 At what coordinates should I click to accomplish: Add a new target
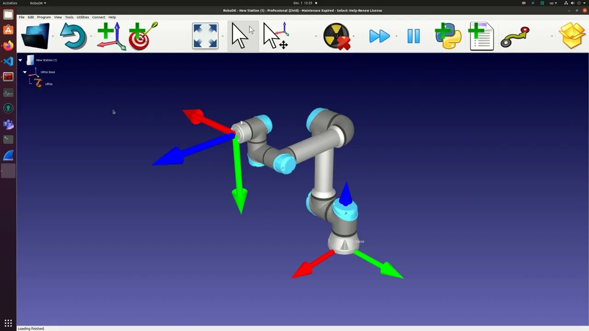[x=143, y=36]
